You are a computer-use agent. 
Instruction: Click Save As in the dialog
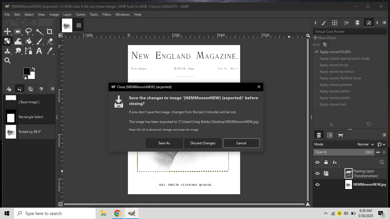164,143
